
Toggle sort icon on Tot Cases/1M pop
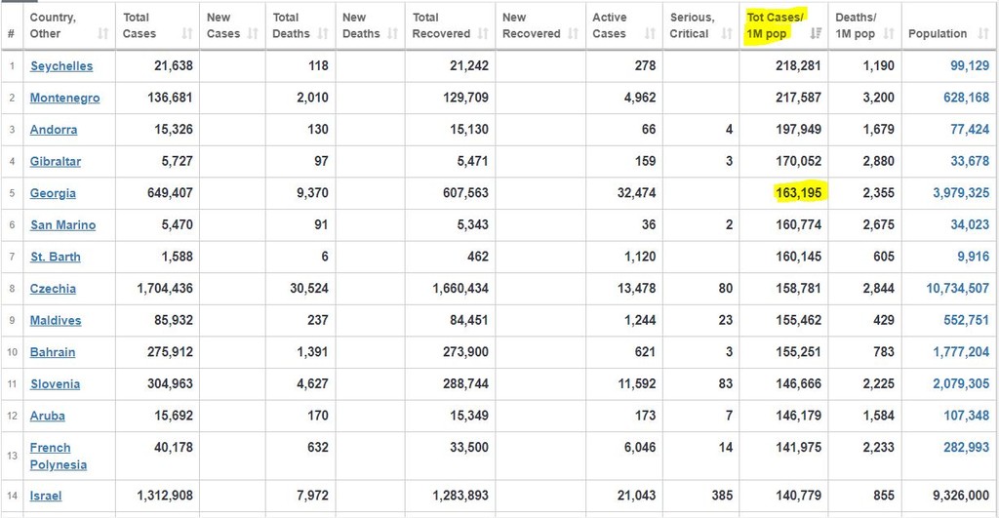coord(816,34)
